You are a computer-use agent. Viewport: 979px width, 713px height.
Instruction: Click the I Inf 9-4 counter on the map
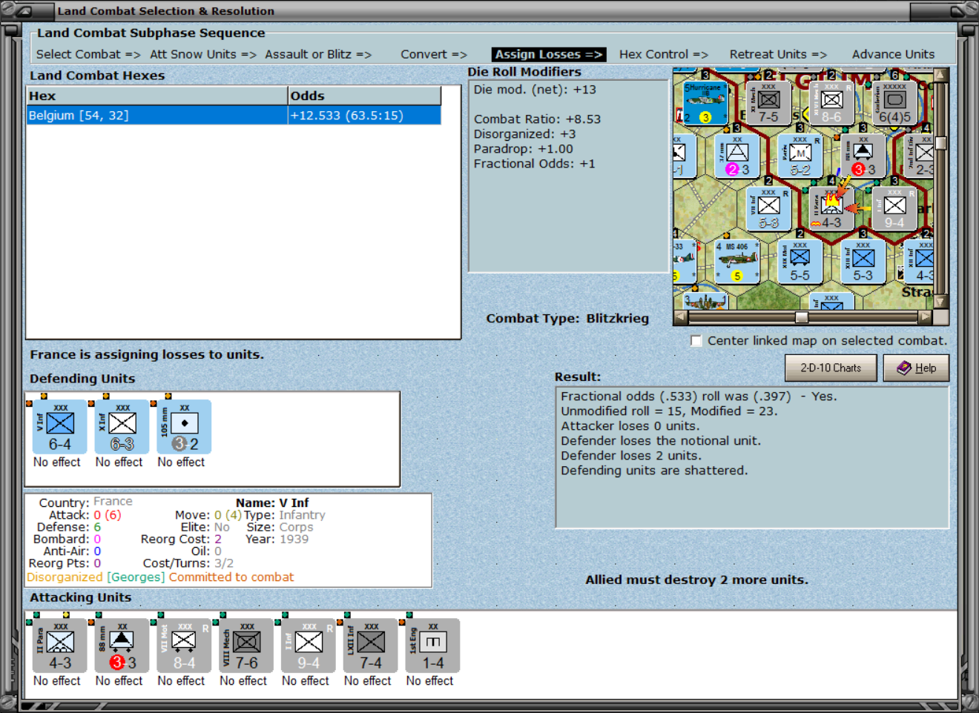pyautogui.click(x=894, y=208)
